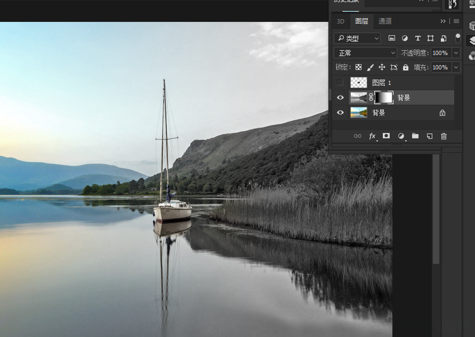The height and width of the screenshot is (337, 475).
Task: Select the 图层 1 layer thumbnail
Action: coord(359,82)
